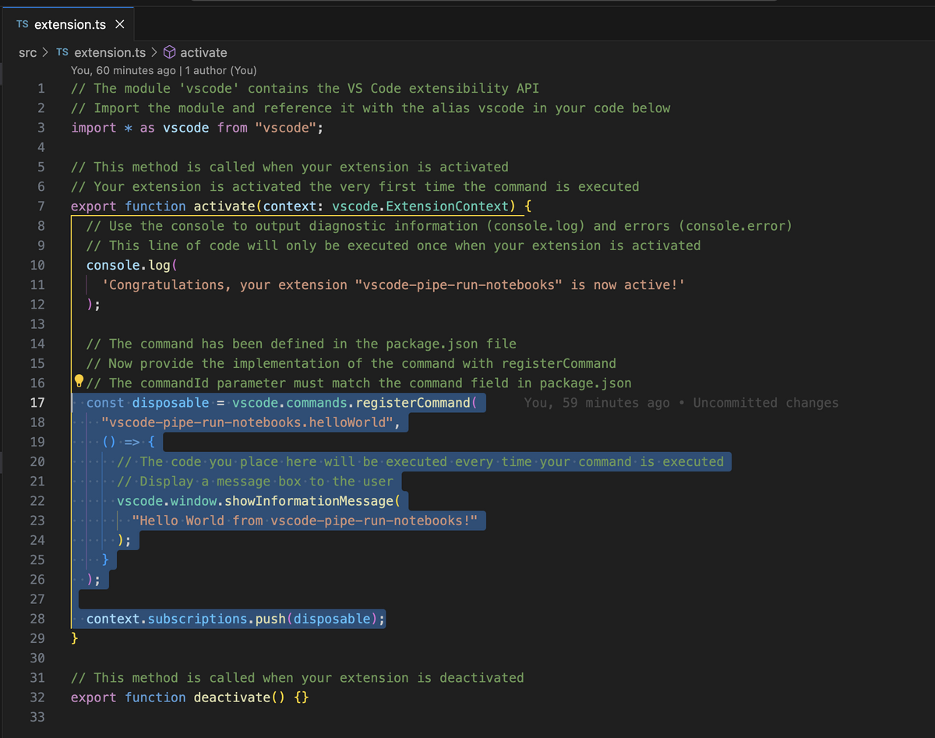Click line number 17 in gutter
The image size is (935, 738).
[37, 403]
